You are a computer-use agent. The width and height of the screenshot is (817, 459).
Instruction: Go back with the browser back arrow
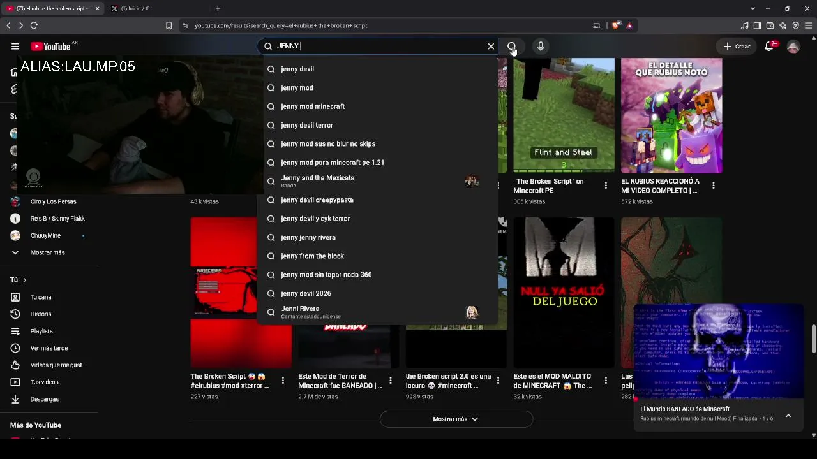coord(8,25)
